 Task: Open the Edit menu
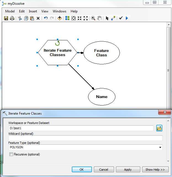[22, 11]
